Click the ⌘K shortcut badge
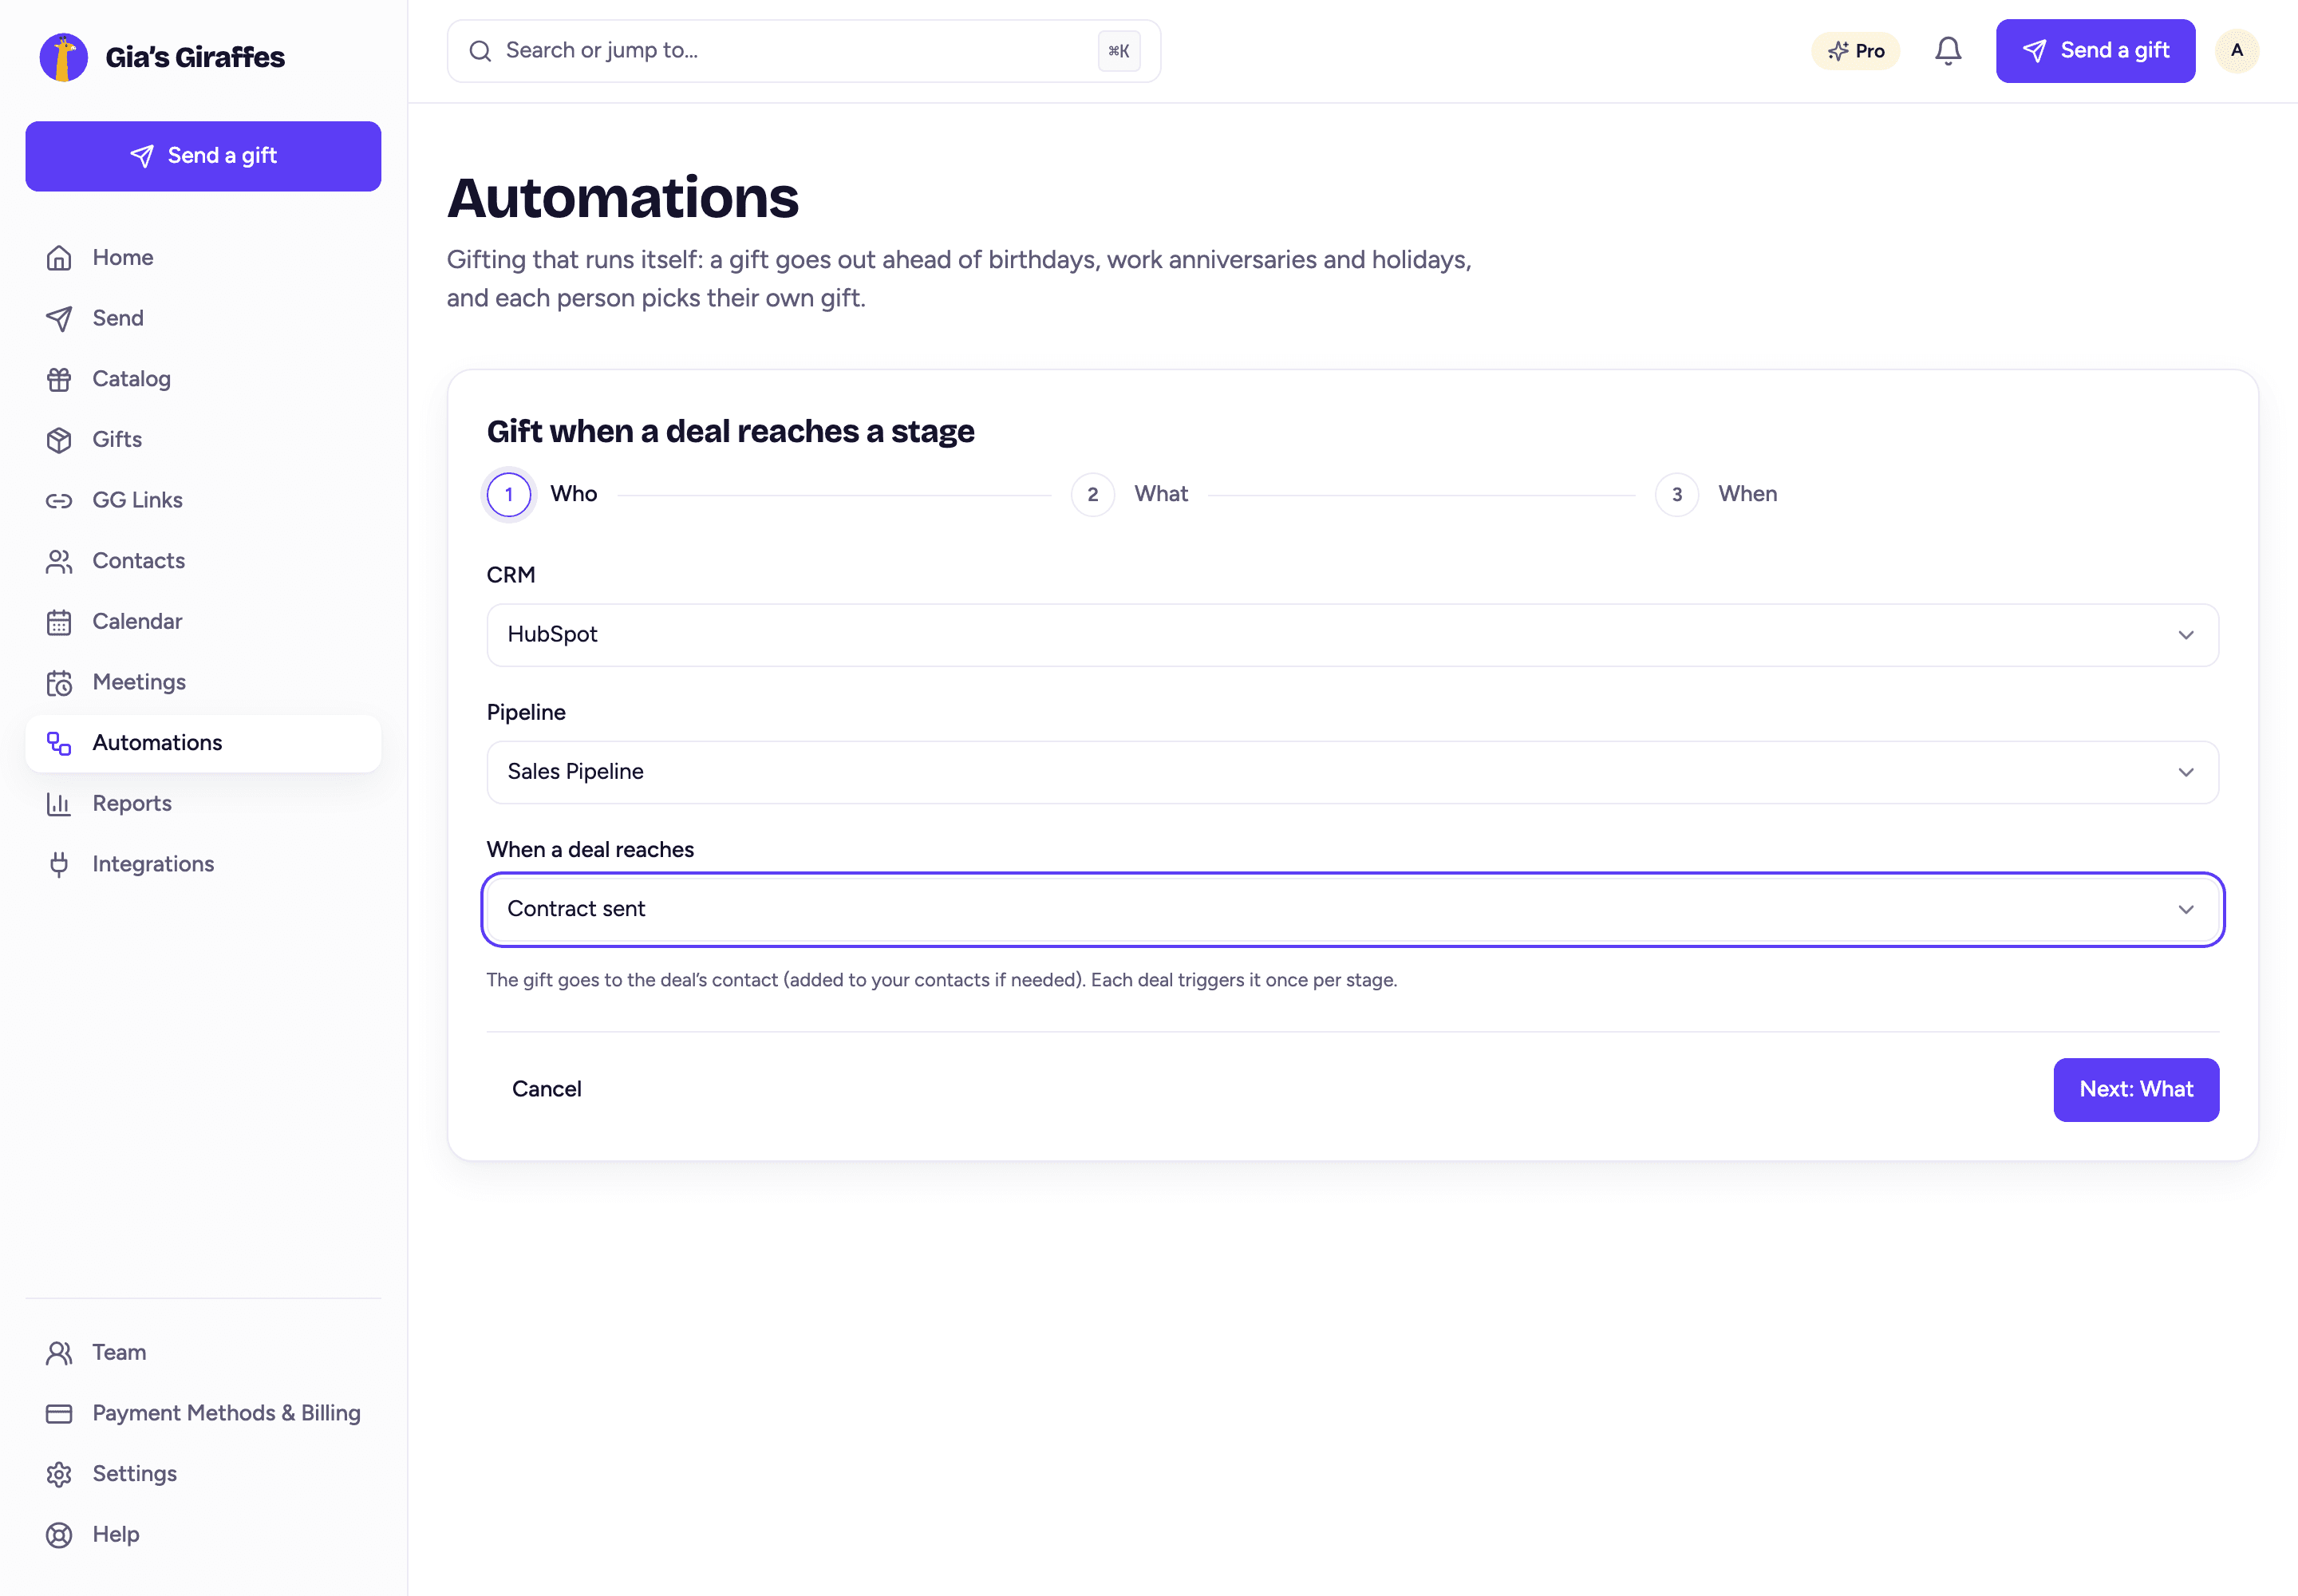Screen dimensions: 2298x1596 point(1118,51)
